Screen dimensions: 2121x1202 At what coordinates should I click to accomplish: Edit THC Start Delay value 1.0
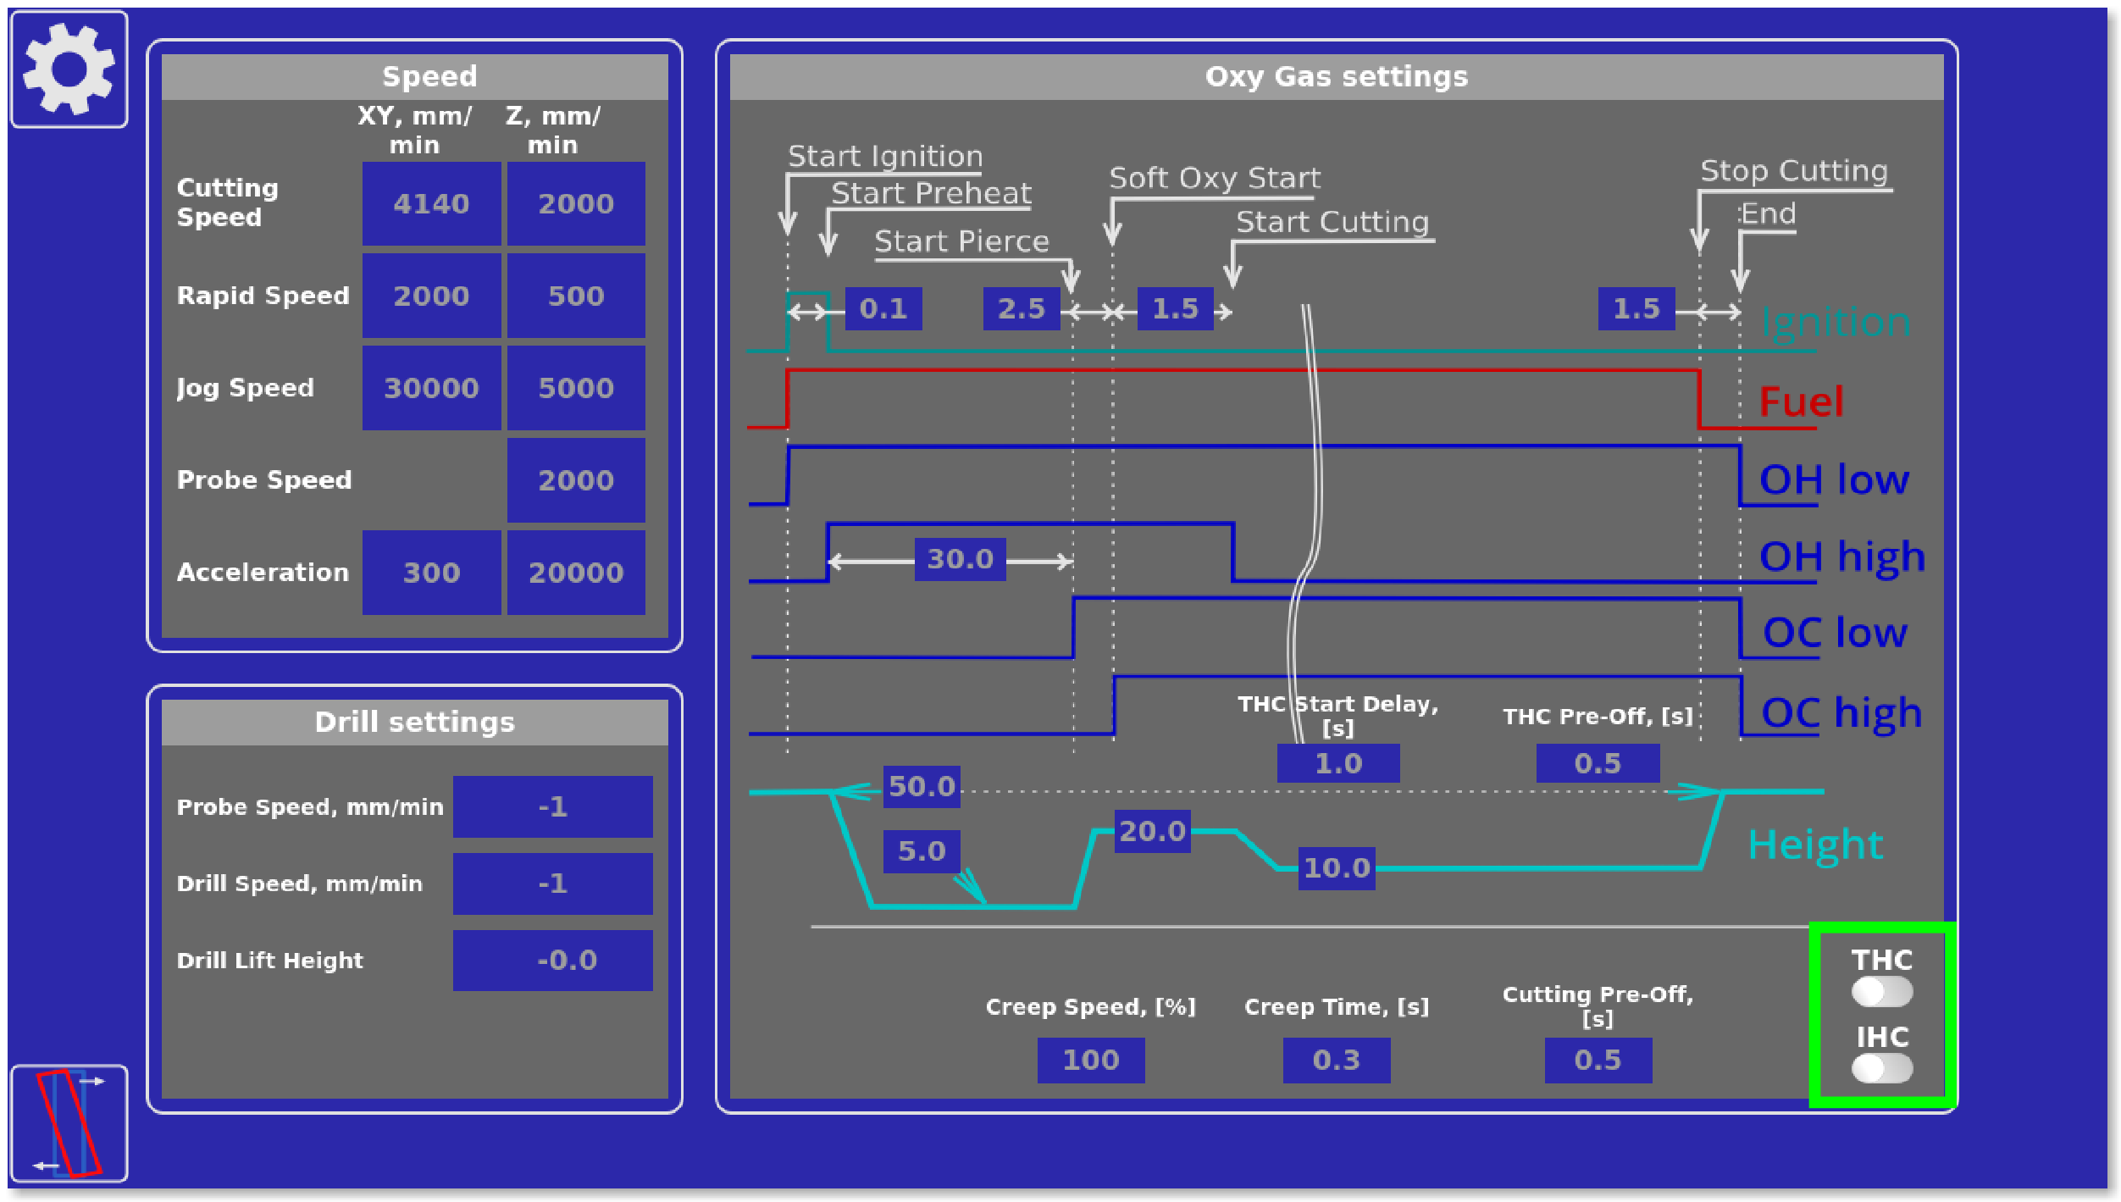[1337, 763]
